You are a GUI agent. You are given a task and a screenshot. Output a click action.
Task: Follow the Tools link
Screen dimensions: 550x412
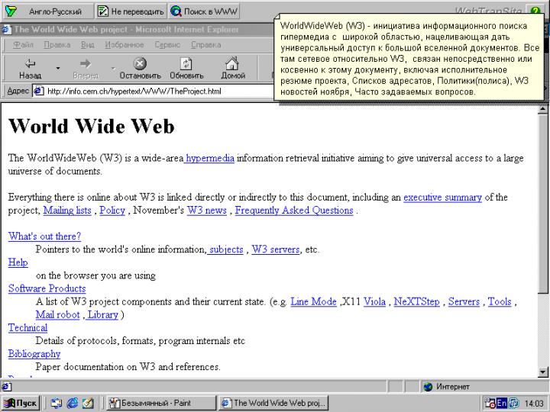pos(500,301)
